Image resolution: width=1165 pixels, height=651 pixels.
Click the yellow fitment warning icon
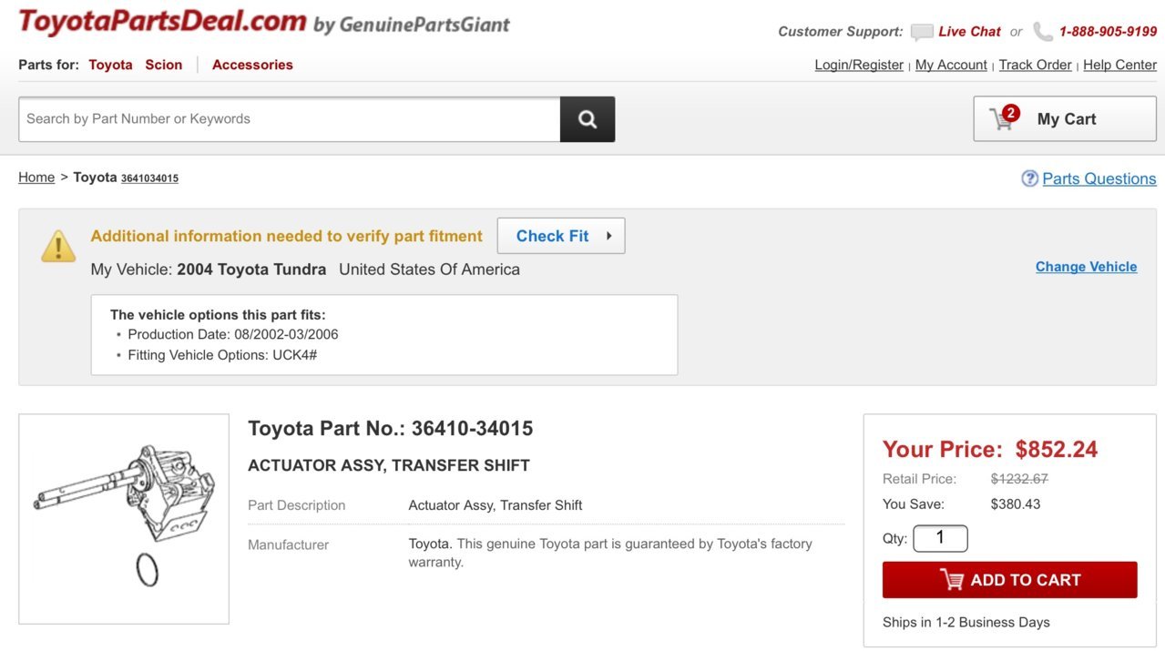(58, 246)
